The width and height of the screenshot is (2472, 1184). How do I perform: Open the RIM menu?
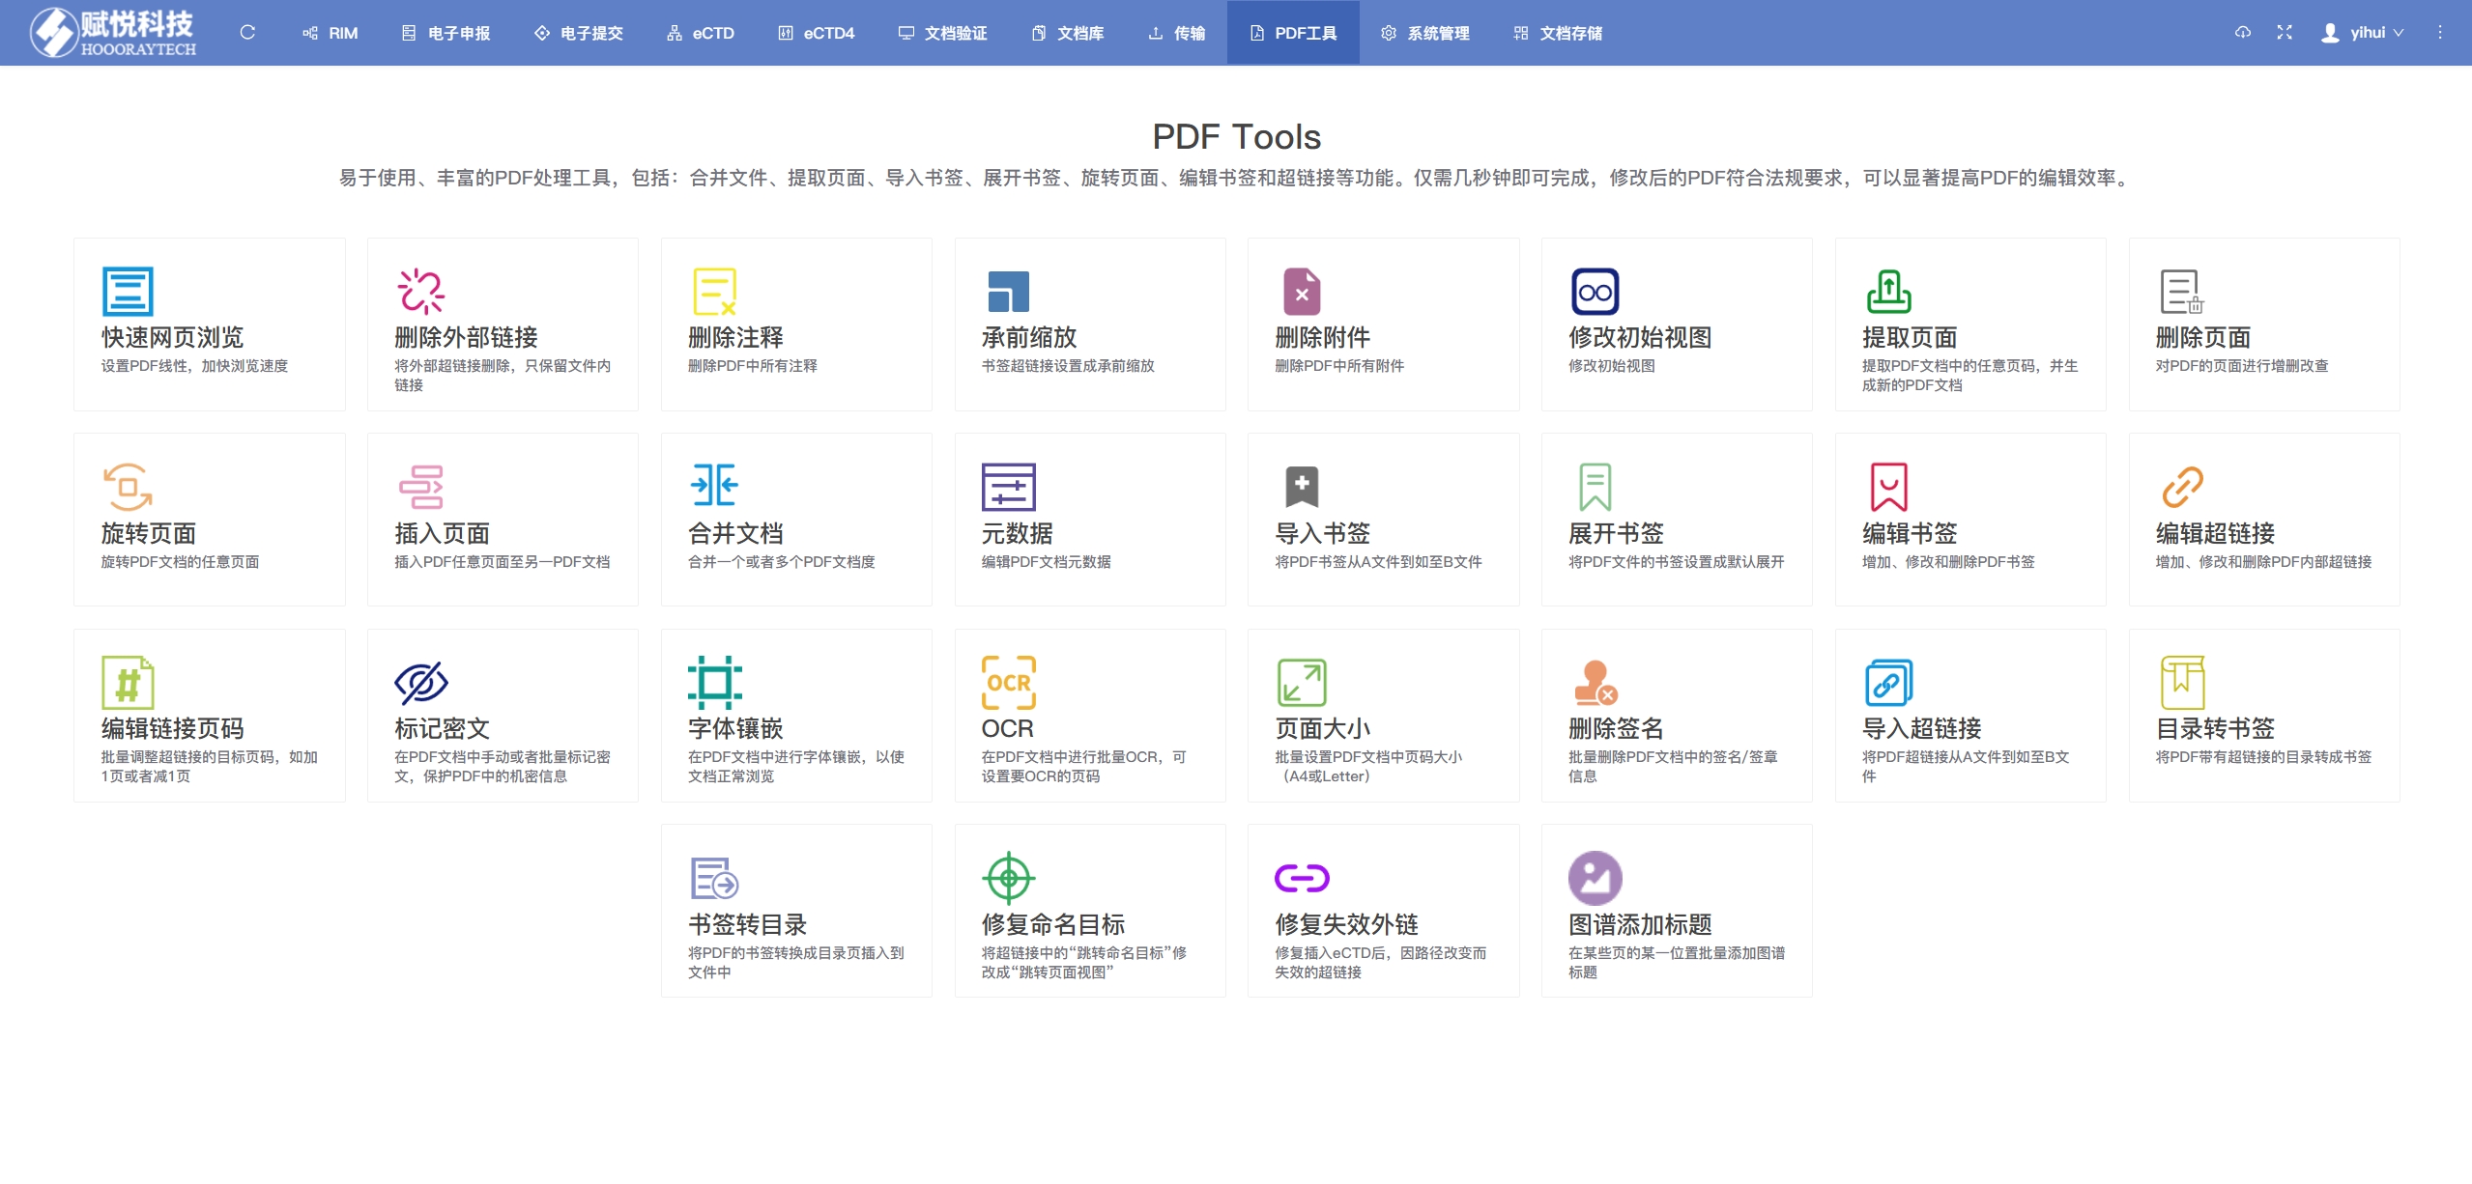tap(331, 33)
